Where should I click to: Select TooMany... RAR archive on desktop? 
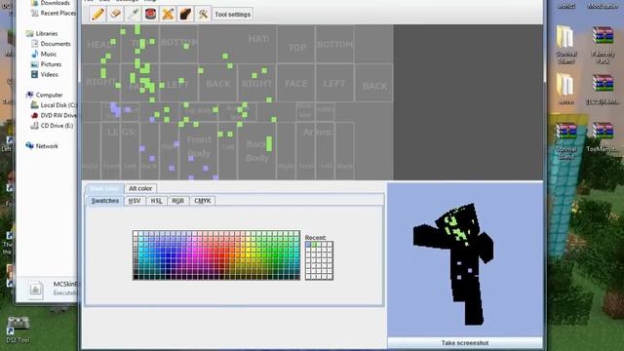click(x=603, y=137)
